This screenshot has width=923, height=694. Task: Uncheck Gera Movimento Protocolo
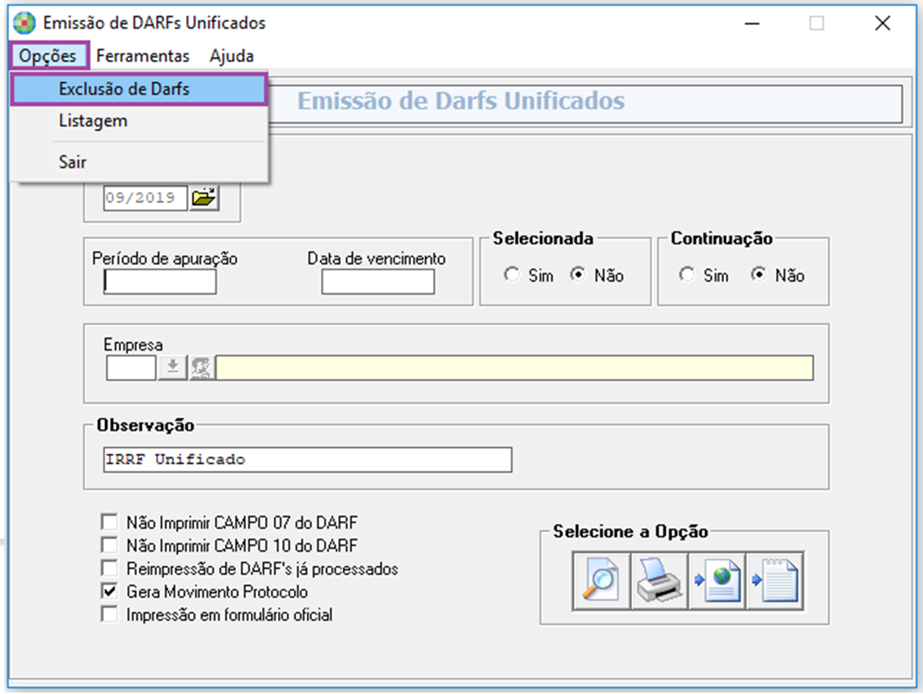click(x=110, y=592)
